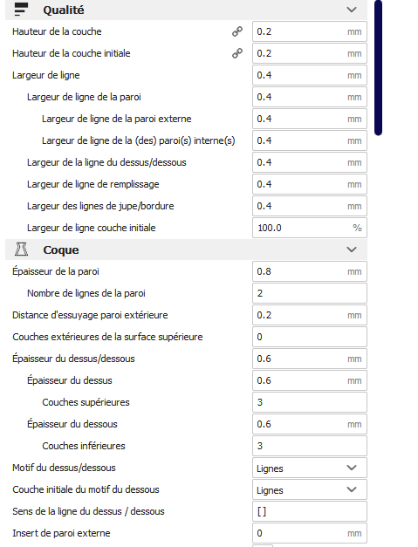The image size is (418, 547).
Task: Focus Sens de la ligne du dessus / dessous field
Action: click(310, 511)
